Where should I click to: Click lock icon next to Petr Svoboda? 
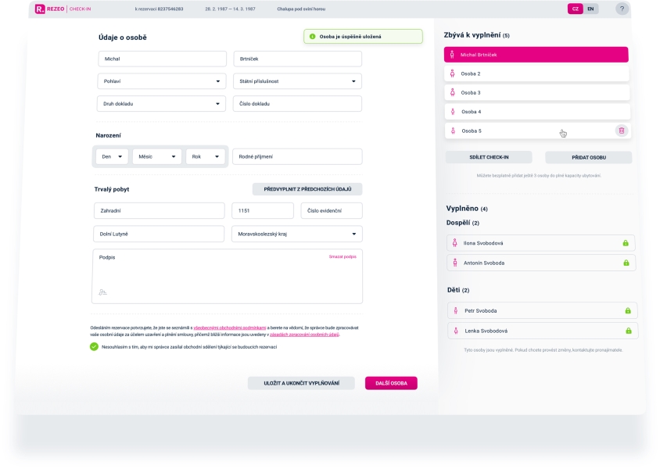click(628, 310)
